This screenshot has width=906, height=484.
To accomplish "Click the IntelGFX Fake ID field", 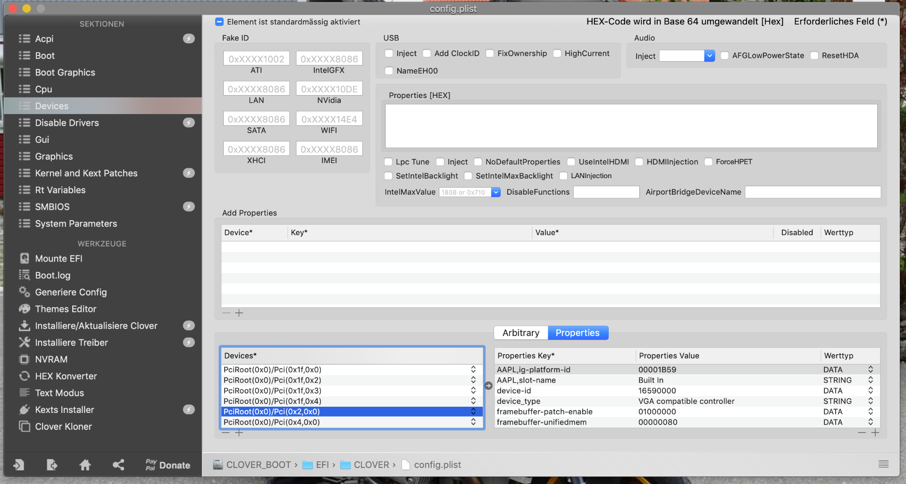I will (x=329, y=59).
